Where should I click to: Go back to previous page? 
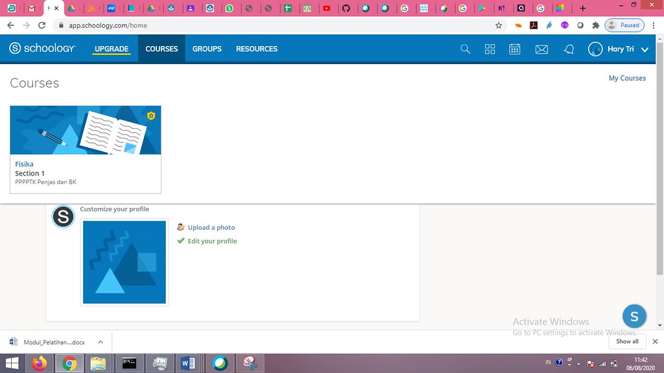10,25
